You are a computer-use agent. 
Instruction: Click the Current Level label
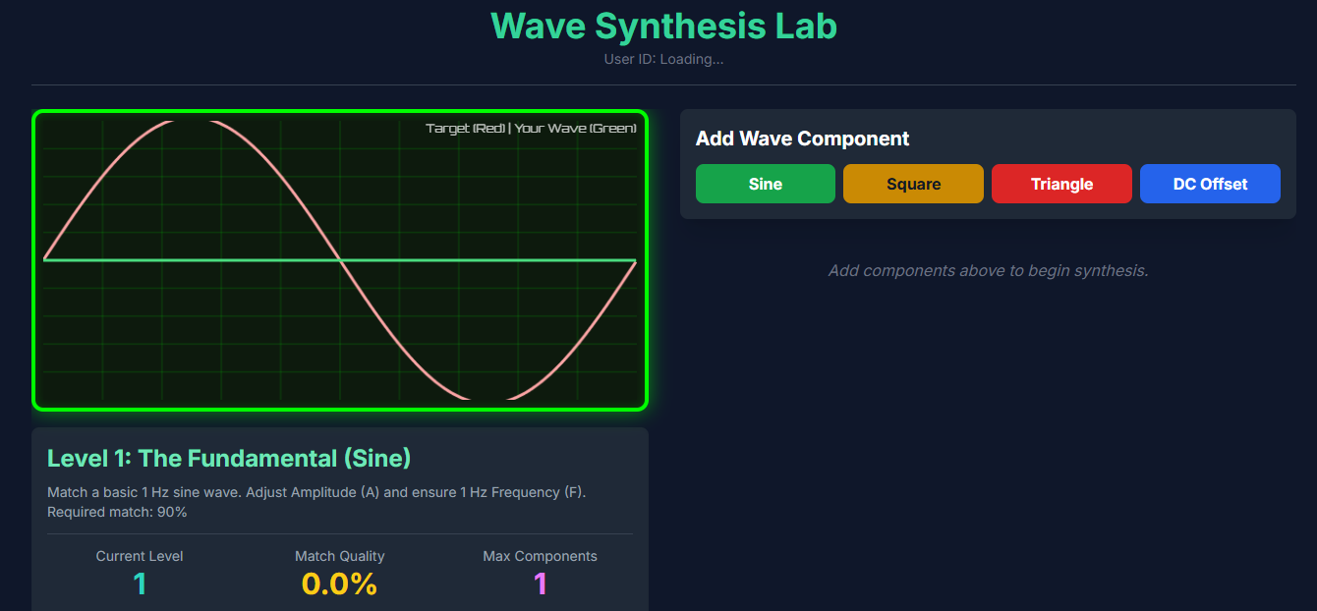pos(140,556)
